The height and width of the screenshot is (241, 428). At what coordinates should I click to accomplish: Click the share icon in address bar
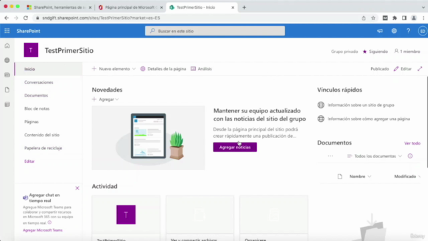click(364, 18)
